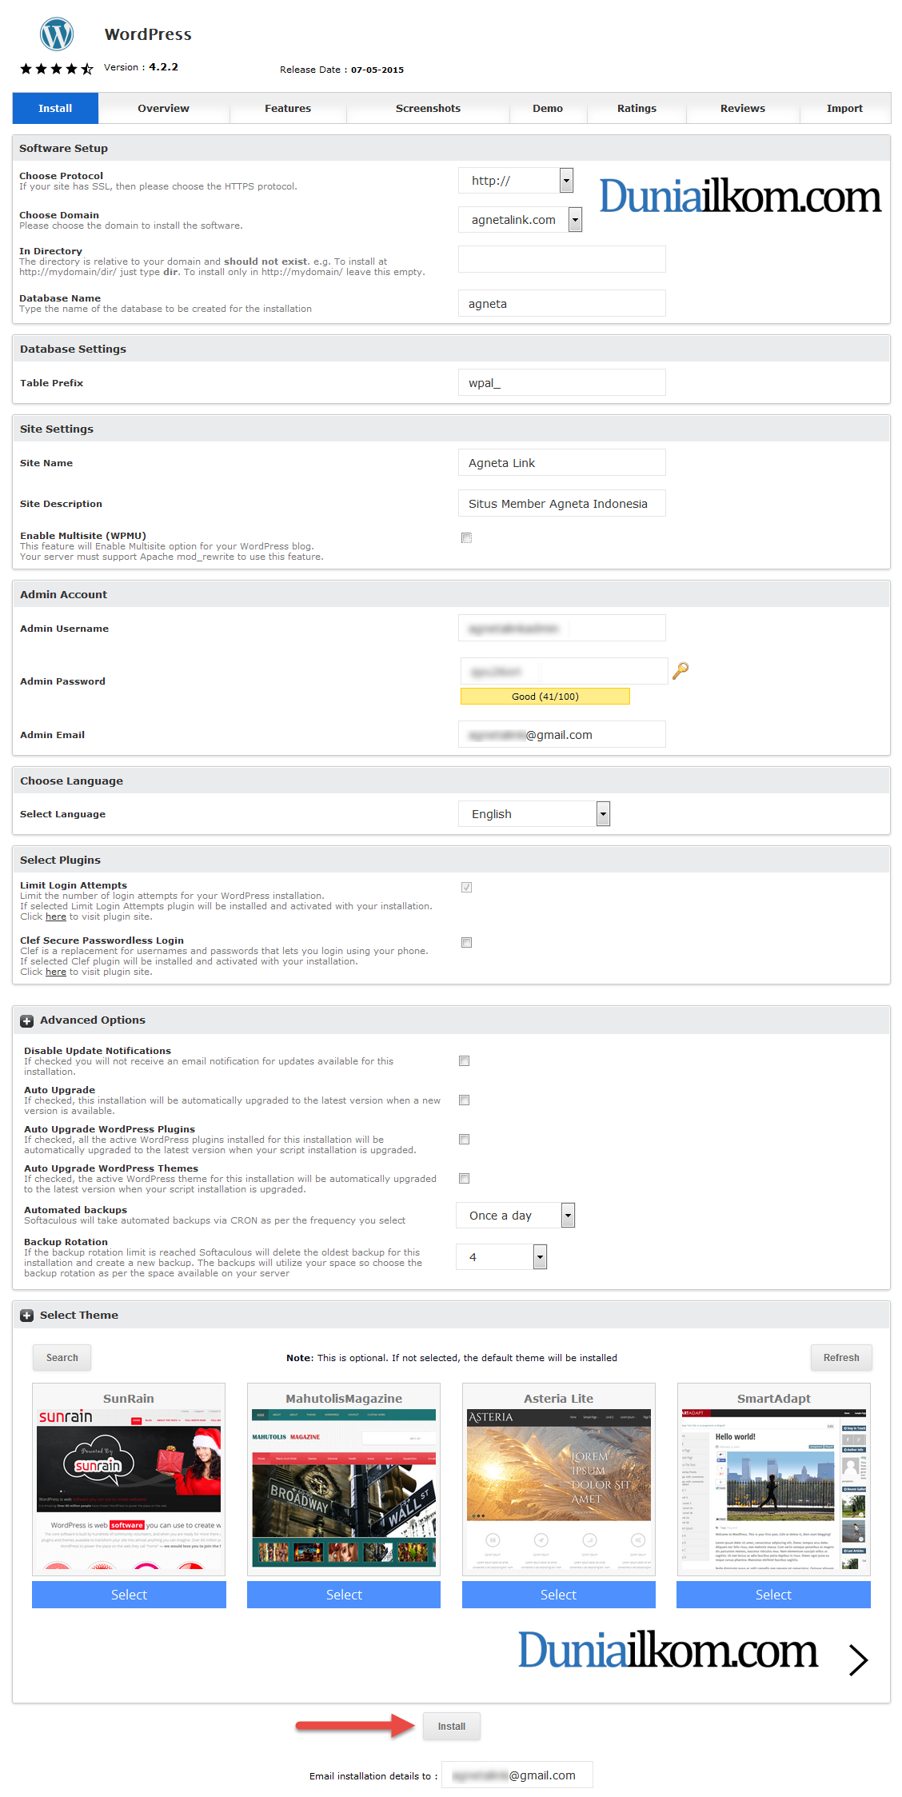
Task: Check Disable Update Notifications
Action: tap(464, 1061)
